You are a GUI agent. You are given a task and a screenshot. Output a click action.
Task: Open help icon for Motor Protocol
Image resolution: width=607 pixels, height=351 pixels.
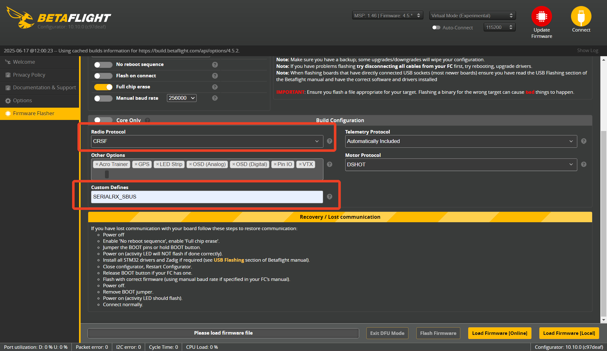click(584, 164)
